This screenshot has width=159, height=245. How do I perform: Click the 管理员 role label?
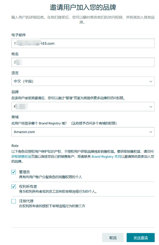pos(24,172)
